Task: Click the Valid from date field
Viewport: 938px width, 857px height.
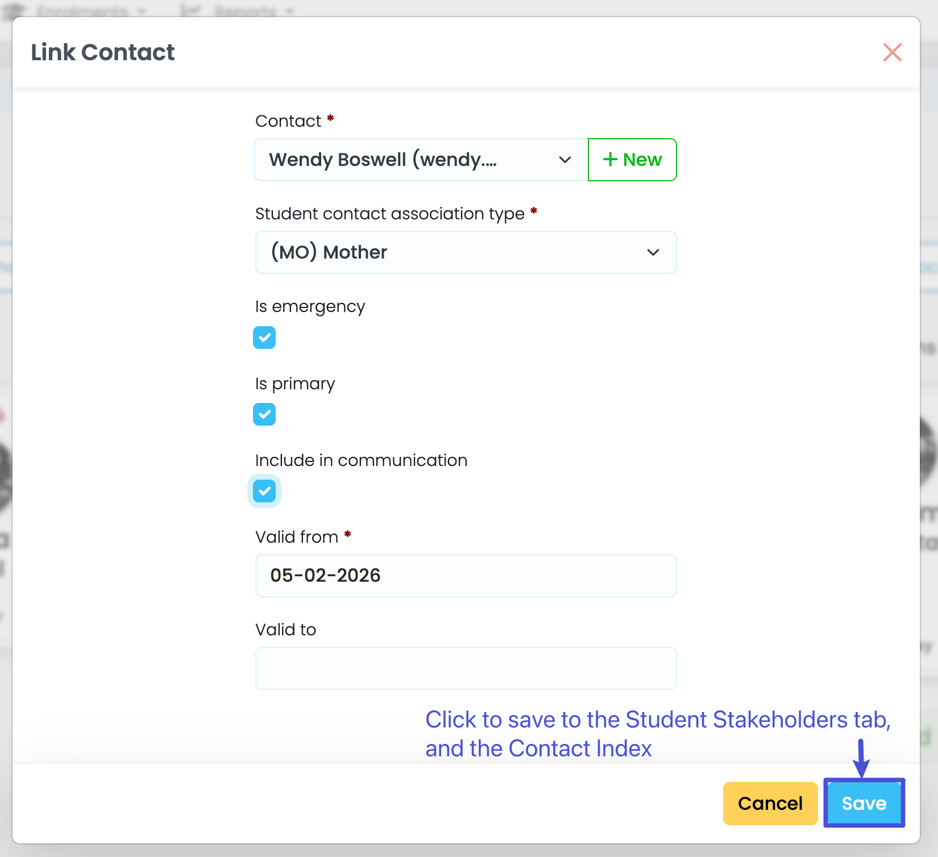Action: coord(466,576)
